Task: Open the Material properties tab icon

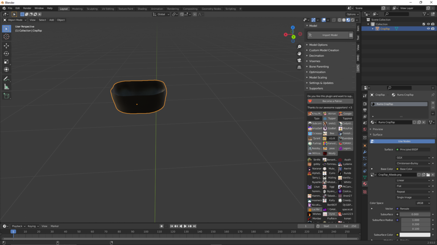Action: click(x=365, y=184)
